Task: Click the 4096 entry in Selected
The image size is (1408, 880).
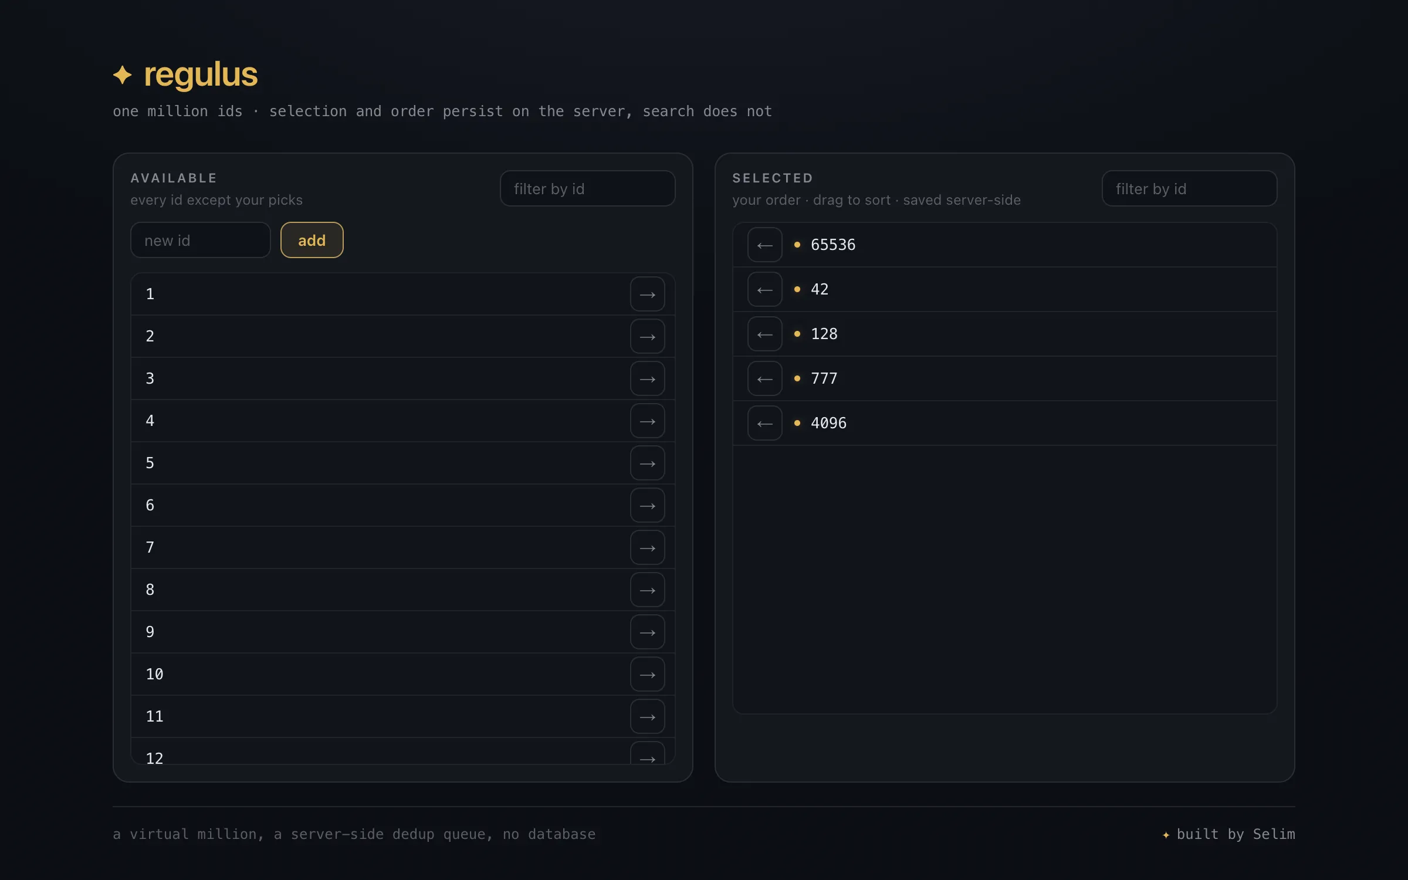Action: [828, 423]
